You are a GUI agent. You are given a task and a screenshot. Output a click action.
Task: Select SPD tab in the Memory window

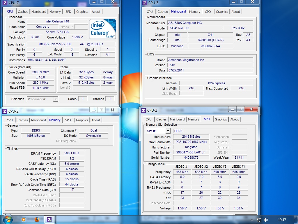68,120
